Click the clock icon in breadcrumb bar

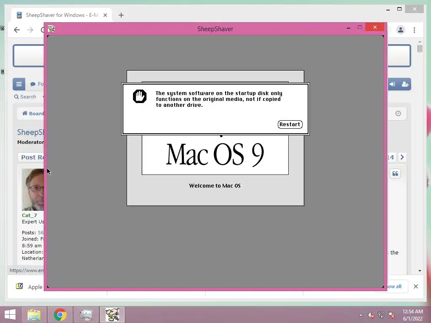(x=398, y=114)
